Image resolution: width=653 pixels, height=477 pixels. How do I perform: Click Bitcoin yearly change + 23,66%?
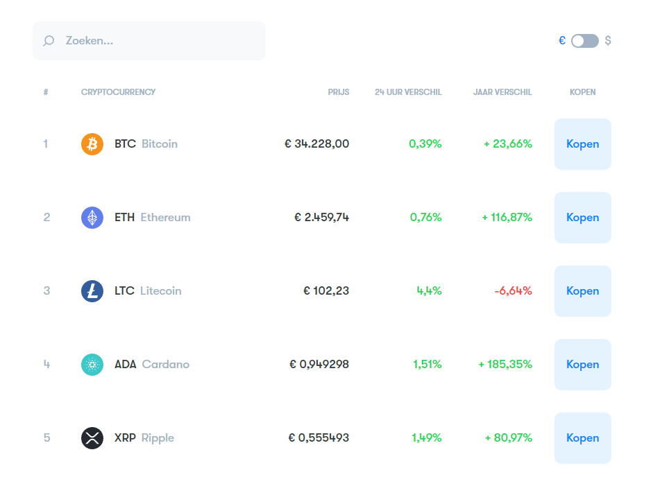[508, 144]
